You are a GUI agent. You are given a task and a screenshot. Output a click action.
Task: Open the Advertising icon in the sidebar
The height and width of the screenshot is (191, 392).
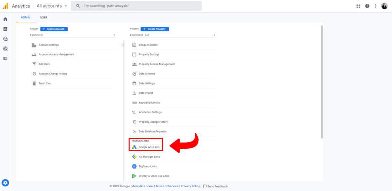(x=5, y=49)
